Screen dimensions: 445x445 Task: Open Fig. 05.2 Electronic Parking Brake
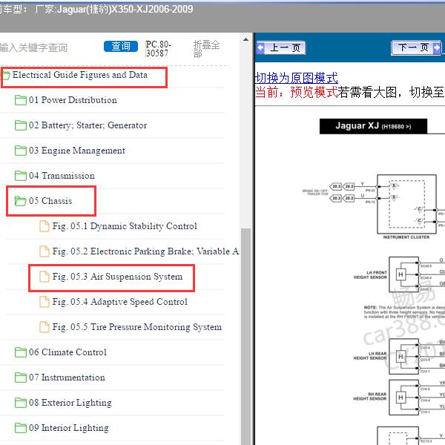point(145,251)
